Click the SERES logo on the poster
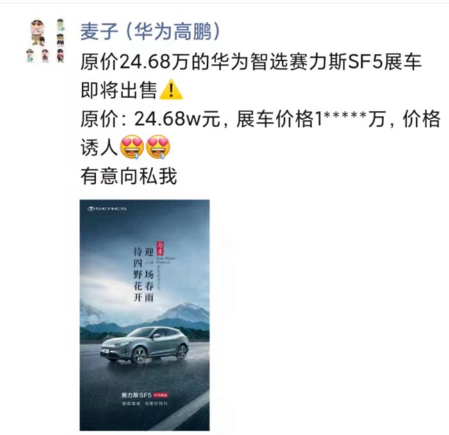This screenshot has width=449, height=435. pos(107,208)
